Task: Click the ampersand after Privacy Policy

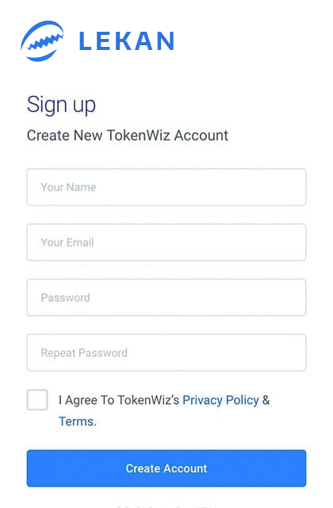Action: pos(266,400)
